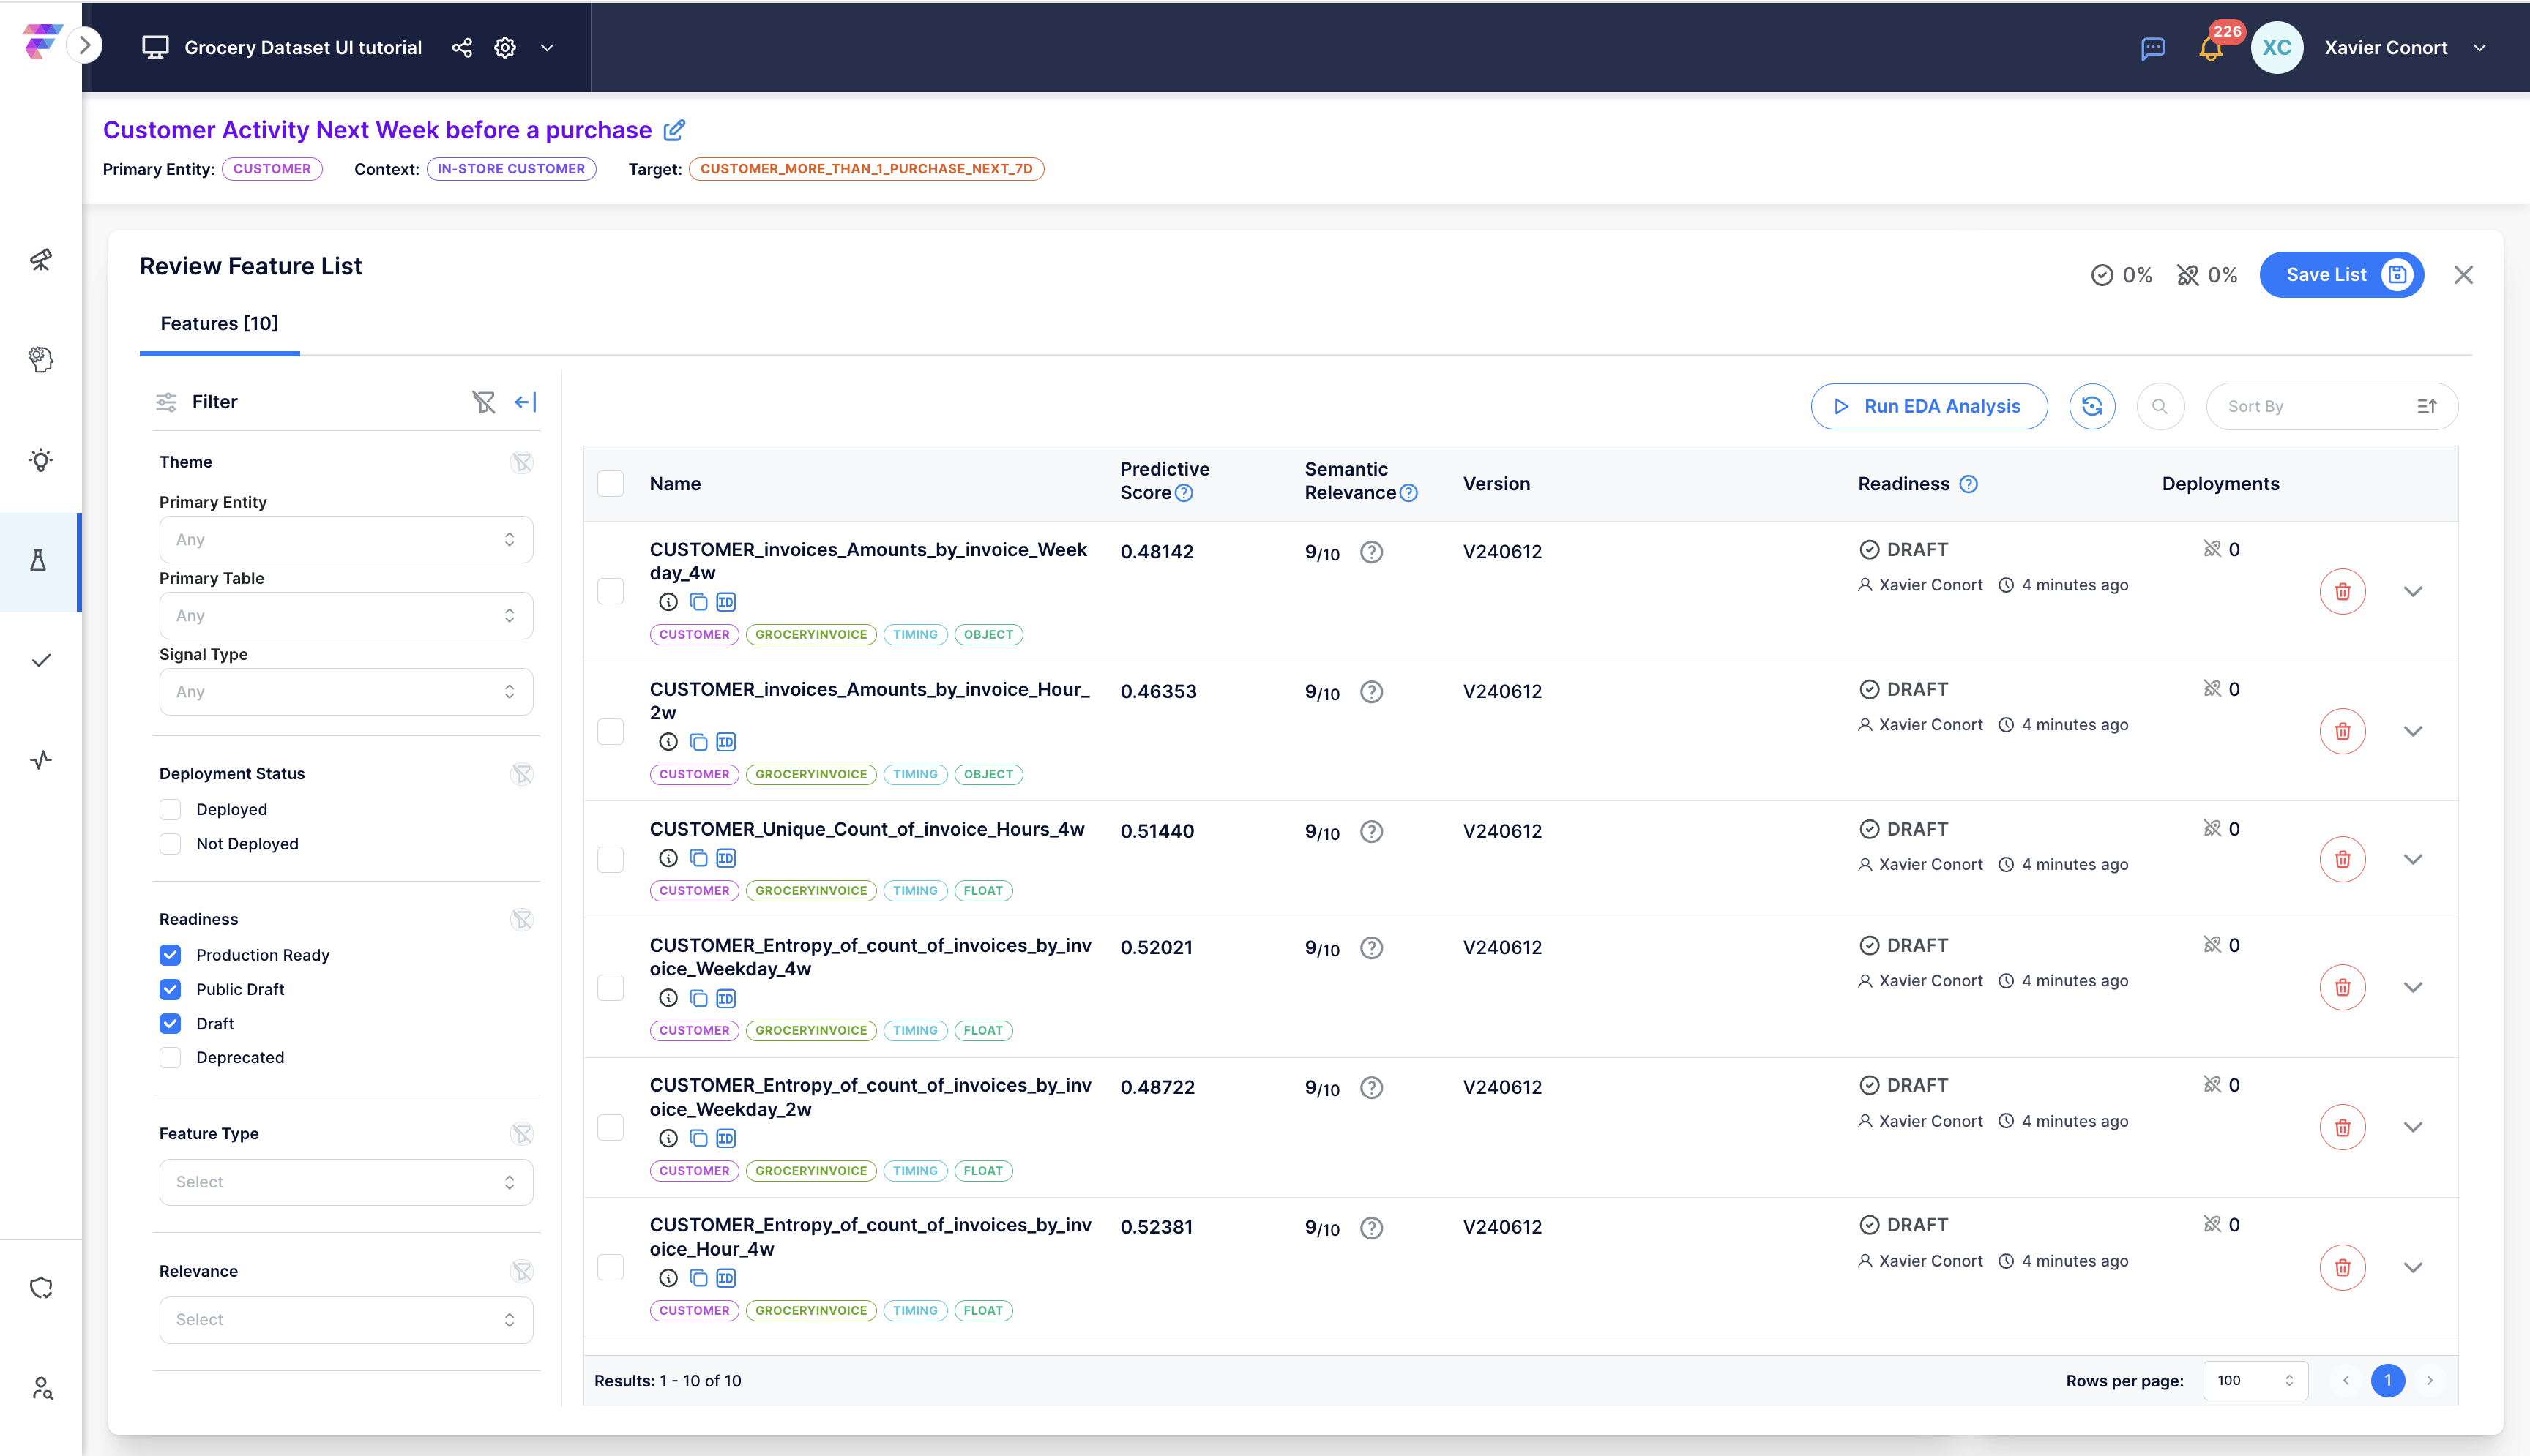Image resolution: width=2530 pixels, height=1456 pixels.
Task: Go to page 1 pagination button
Action: click(2388, 1381)
